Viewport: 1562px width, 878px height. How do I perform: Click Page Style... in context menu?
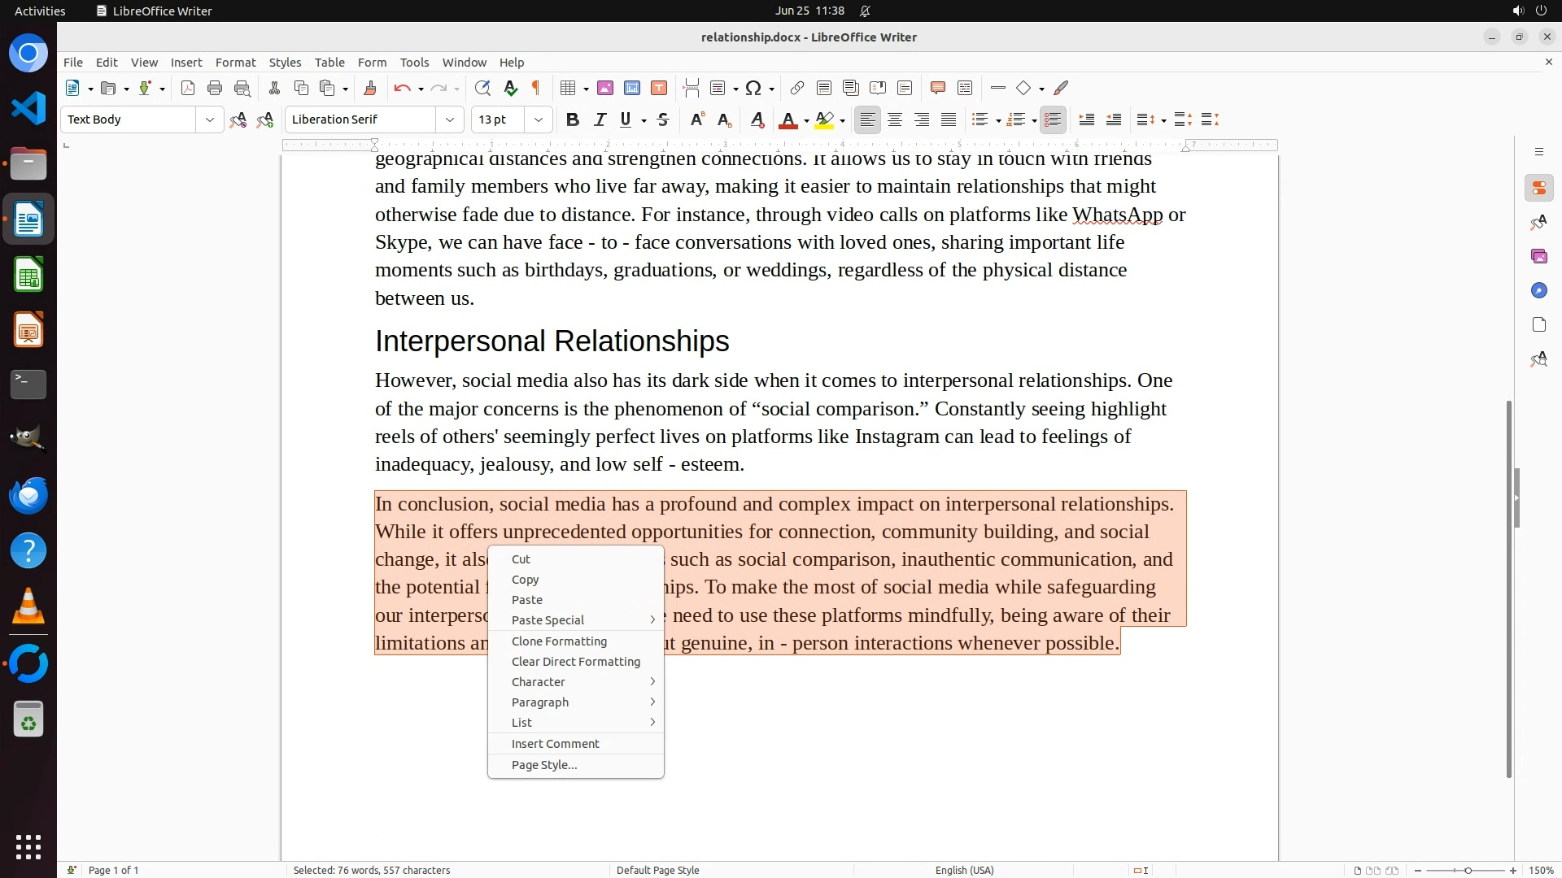point(543,765)
